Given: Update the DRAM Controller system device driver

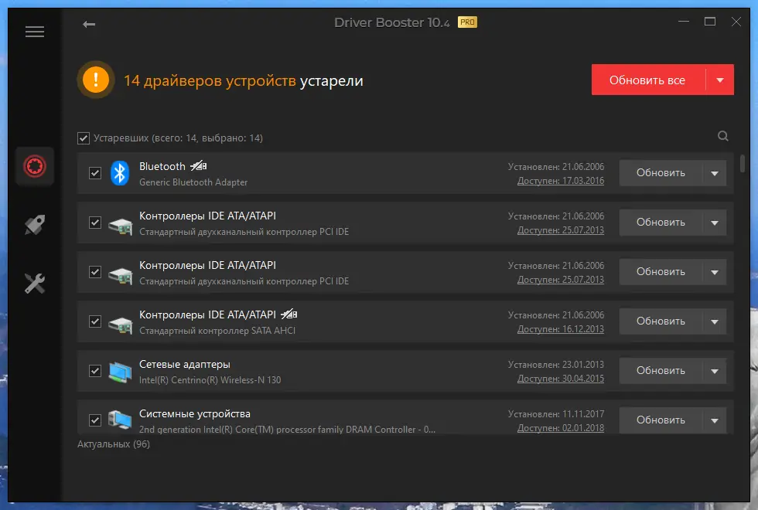Looking at the screenshot, I should (x=661, y=420).
